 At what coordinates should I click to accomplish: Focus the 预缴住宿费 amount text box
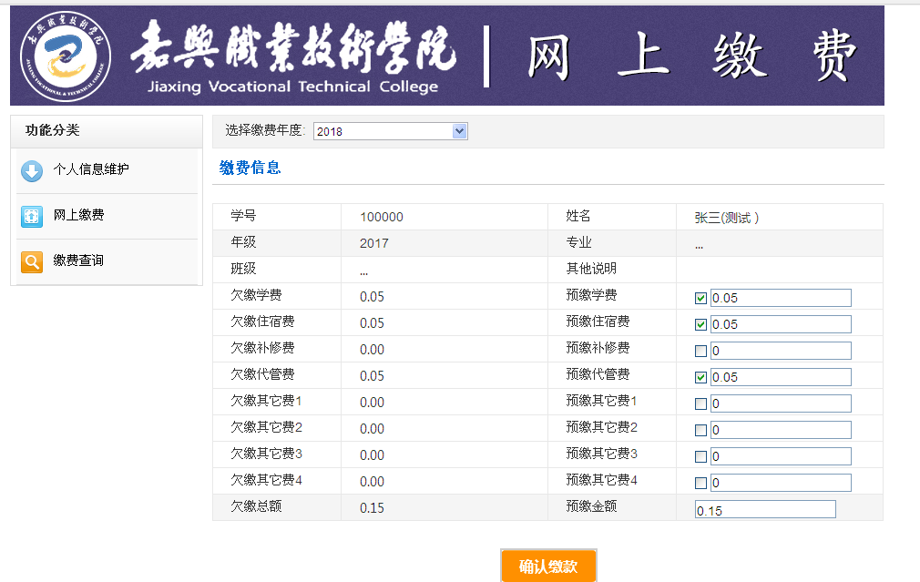[x=780, y=324]
